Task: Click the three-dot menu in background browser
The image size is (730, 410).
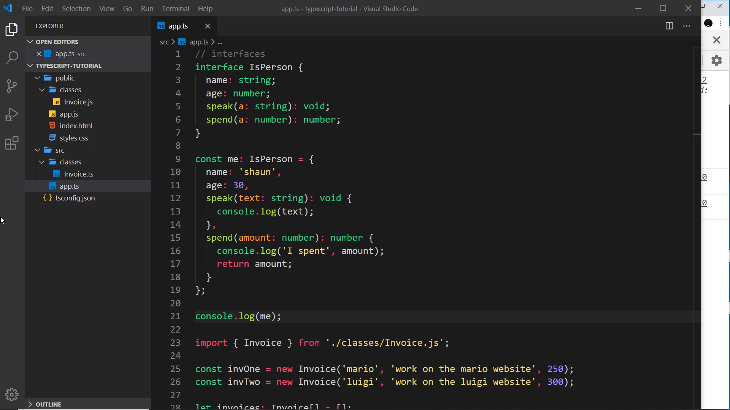Action: point(721,24)
